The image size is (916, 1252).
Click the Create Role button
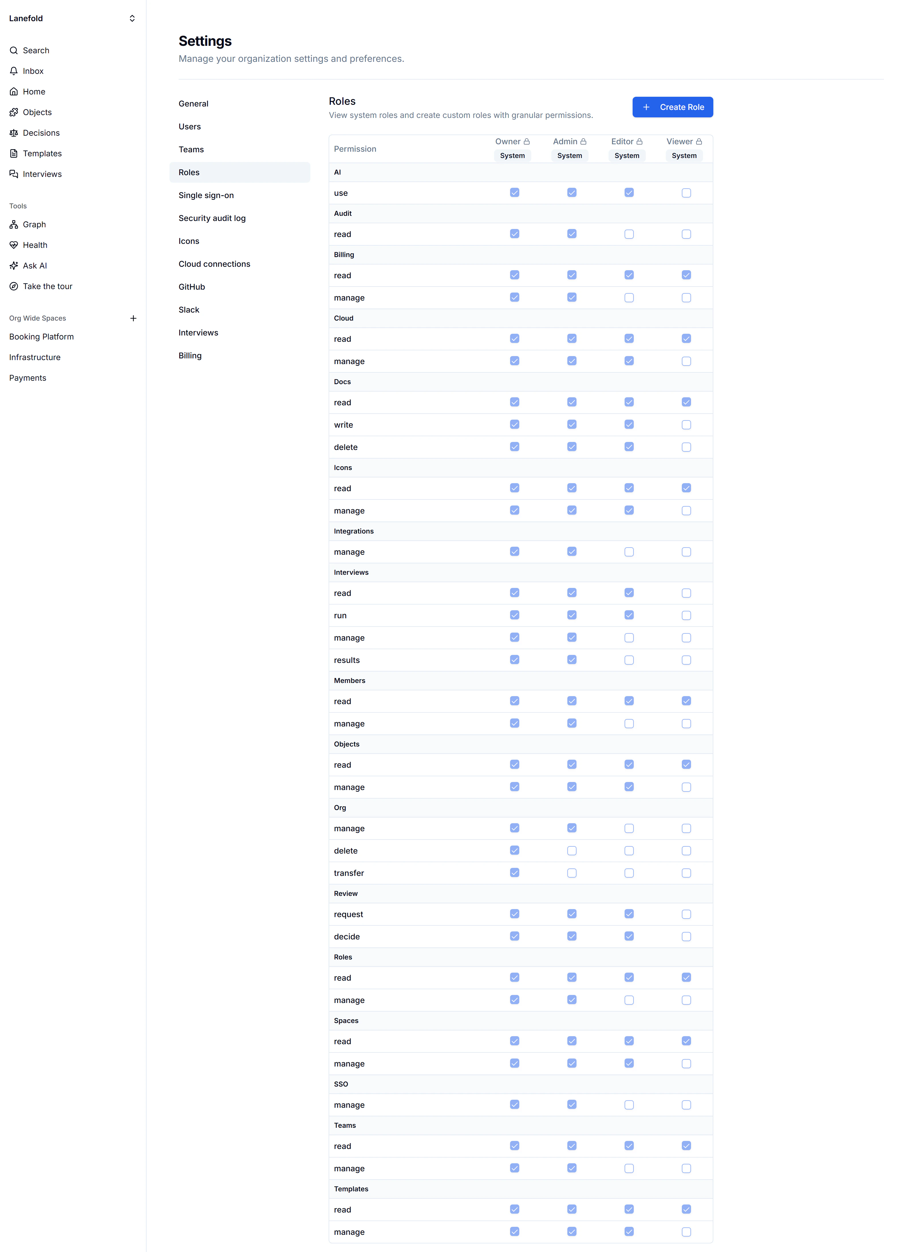coord(673,107)
